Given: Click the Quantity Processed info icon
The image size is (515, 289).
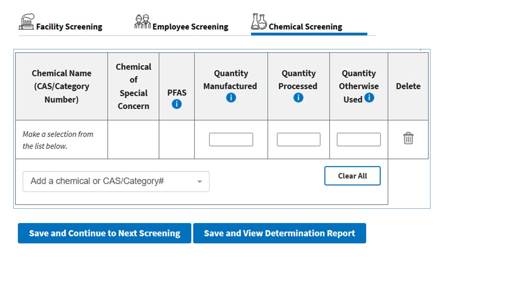Looking at the screenshot, I should click(298, 97).
